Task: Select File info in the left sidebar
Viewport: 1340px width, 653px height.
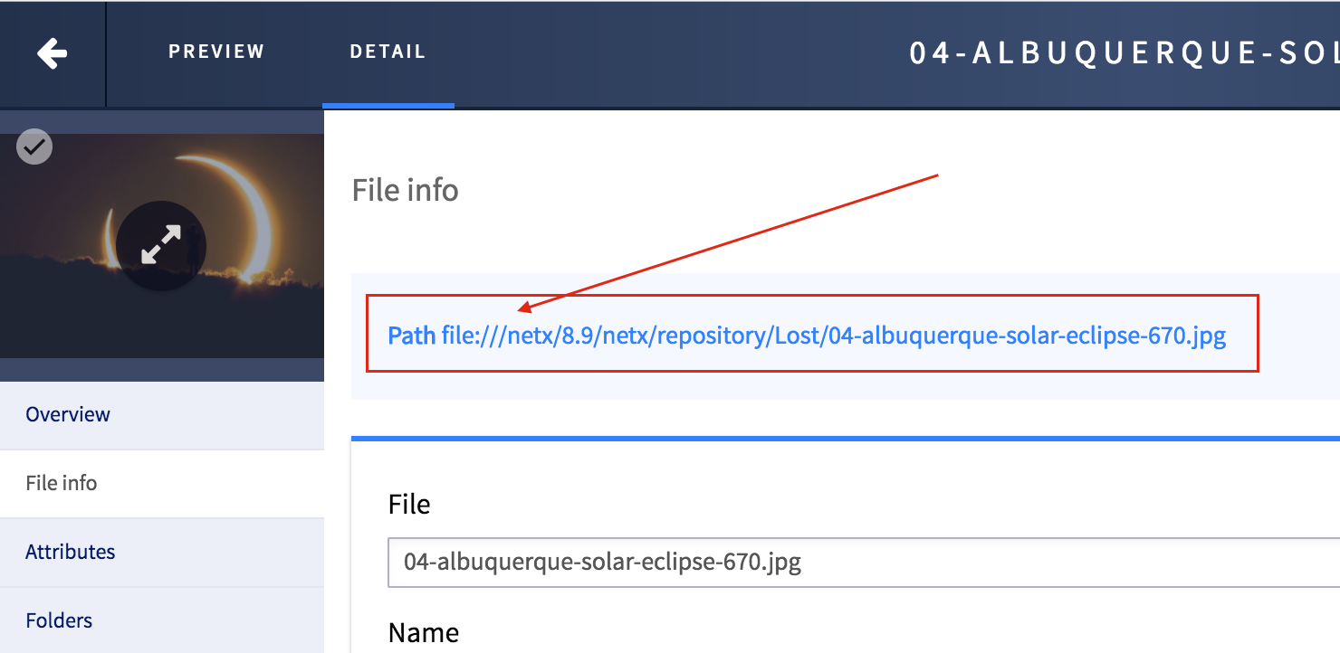Action: pos(62,483)
